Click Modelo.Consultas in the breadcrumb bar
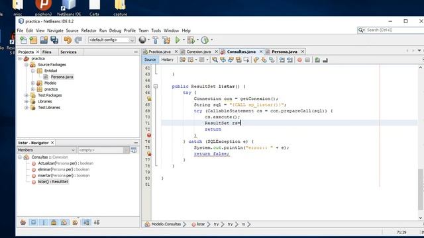 (166, 224)
